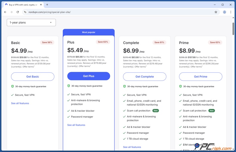236x152 pixels.
Task: Click the Complete plan money-back shield icon
Action: tap(125, 86)
